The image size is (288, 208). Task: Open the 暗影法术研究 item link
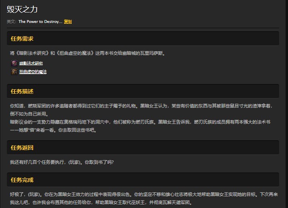pos(31,63)
